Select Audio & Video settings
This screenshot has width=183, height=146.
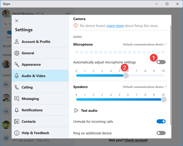pos(40,76)
